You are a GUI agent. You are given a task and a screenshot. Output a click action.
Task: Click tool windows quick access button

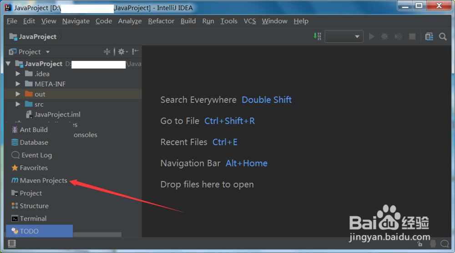(12, 244)
